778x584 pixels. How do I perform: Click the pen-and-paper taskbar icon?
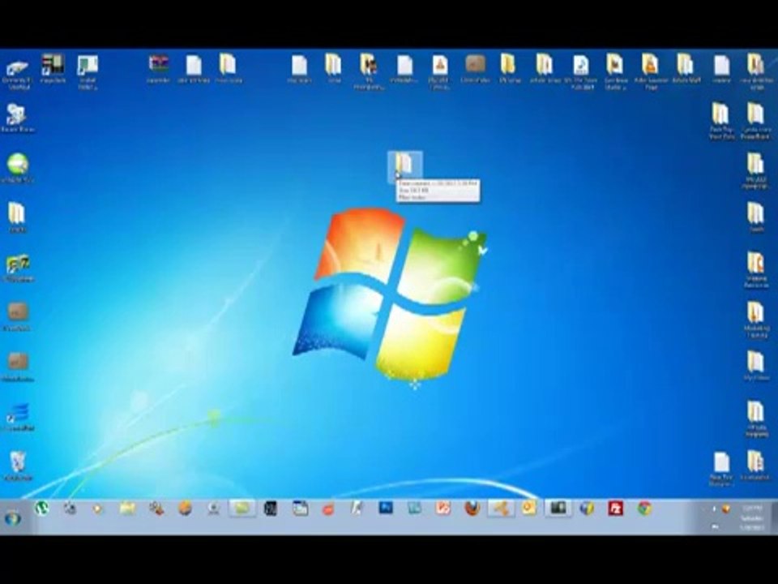[357, 508]
